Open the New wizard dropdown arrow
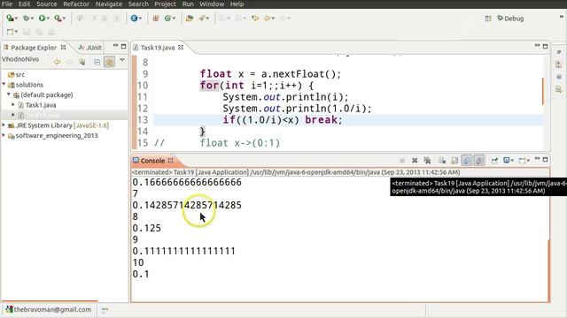This screenshot has height=318, width=567. [16, 32]
